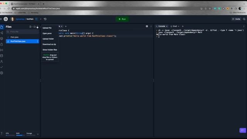Click the blue info badge beside NotMain
This screenshot has width=247, height=139.
(x=36, y=19)
